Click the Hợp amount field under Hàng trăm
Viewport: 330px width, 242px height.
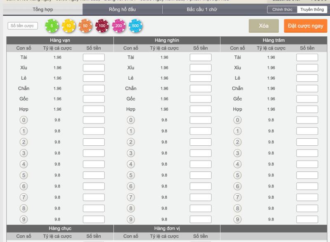click(x=307, y=109)
